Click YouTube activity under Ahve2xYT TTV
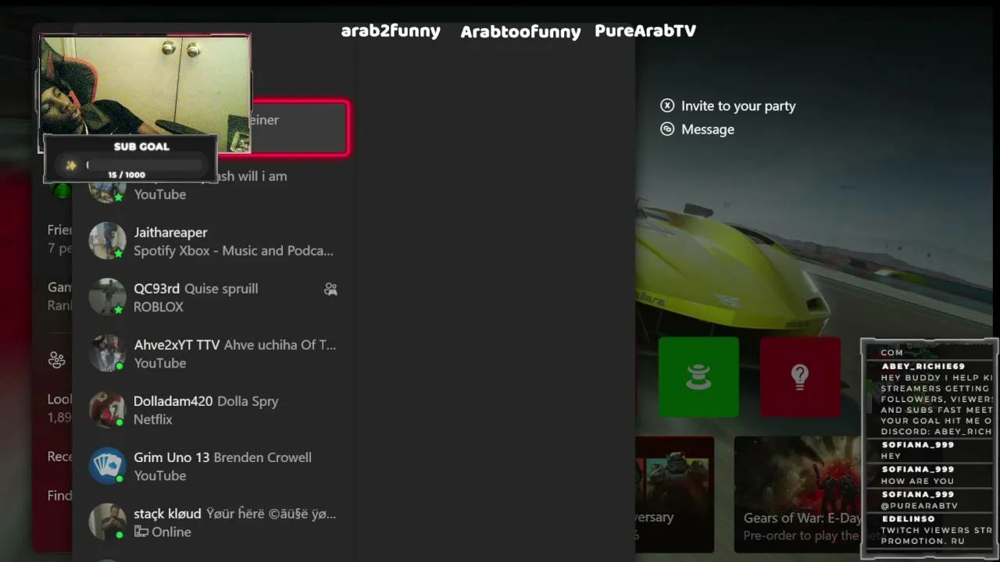This screenshot has width=1000, height=562. pos(160,363)
